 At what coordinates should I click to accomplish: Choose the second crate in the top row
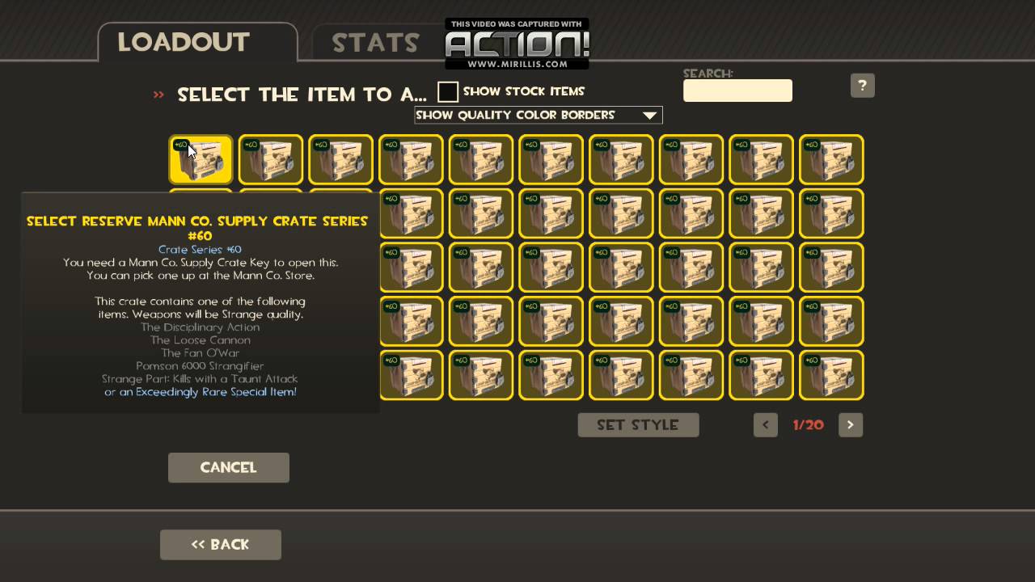coord(271,159)
